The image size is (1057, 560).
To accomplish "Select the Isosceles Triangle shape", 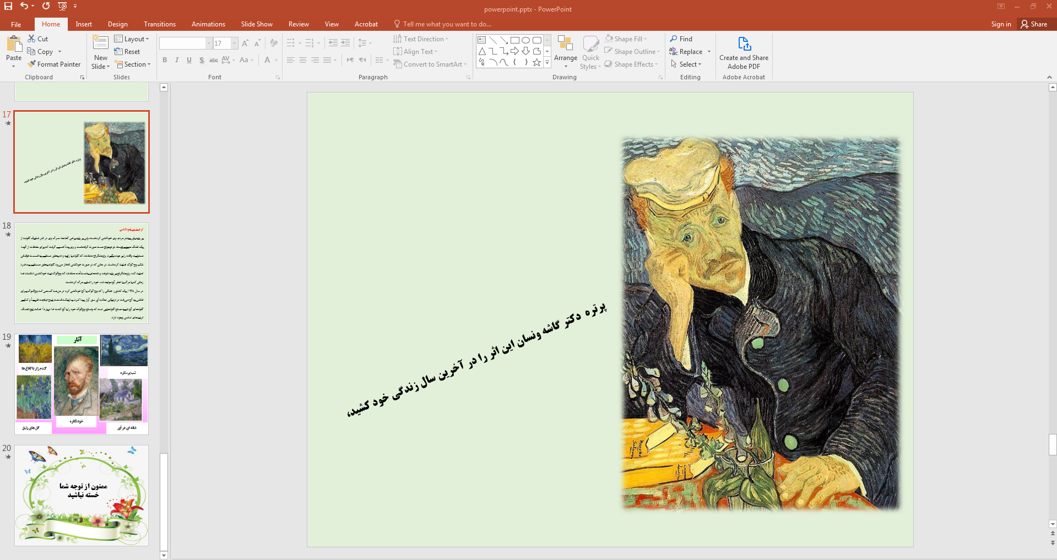I will 482,51.
